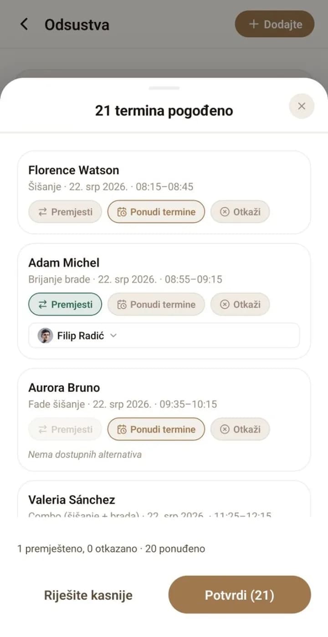328x637 pixels.
Task: Select Ponudi termine for Aurora Bruno
Action: pos(156,429)
